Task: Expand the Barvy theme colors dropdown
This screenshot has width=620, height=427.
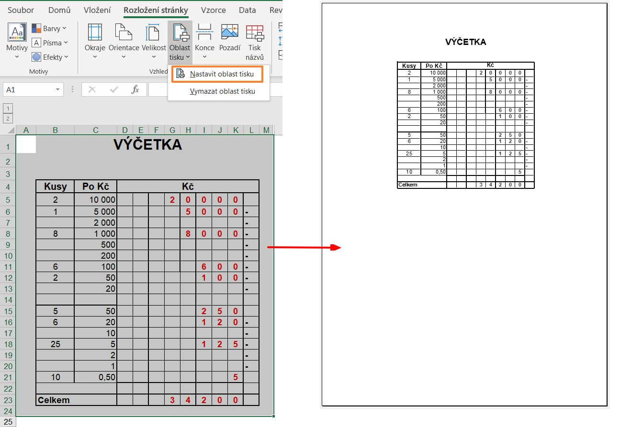Action: click(x=49, y=29)
